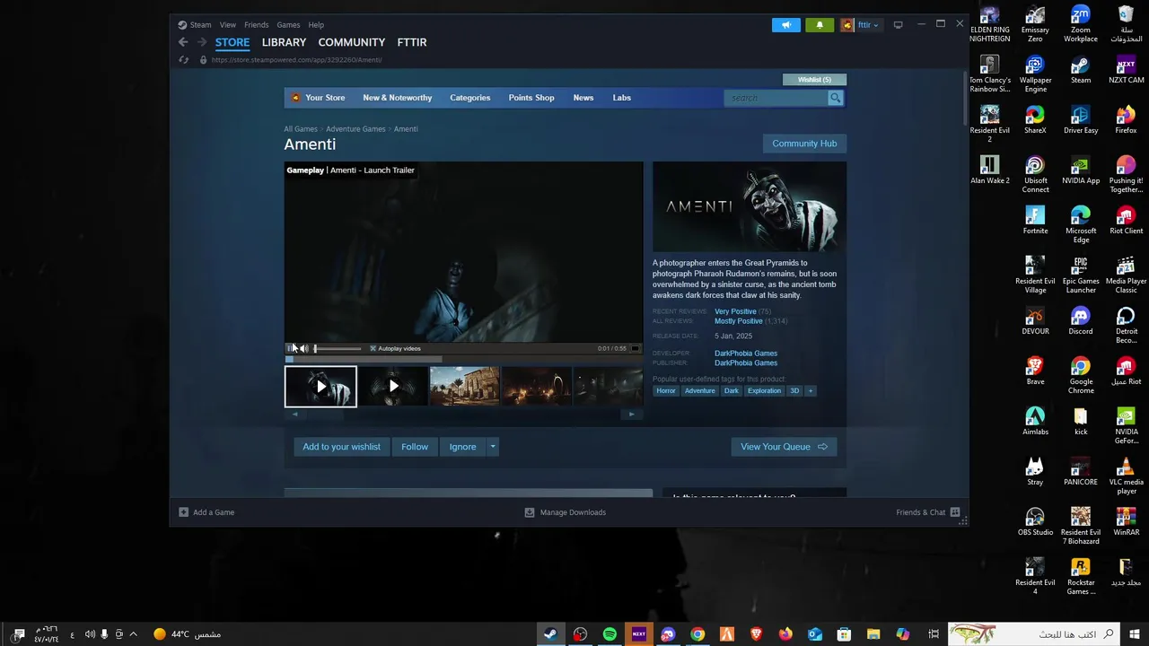Image resolution: width=1149 pixels, height=646 pixels.
Task: Open the FTTIR profile tab
Action: coord(412,42)
